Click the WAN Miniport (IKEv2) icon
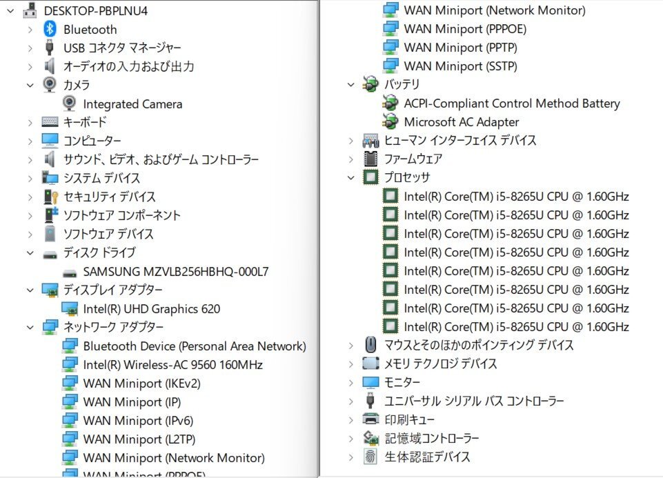Screen dimensions: 663x478 click(69, 384)
